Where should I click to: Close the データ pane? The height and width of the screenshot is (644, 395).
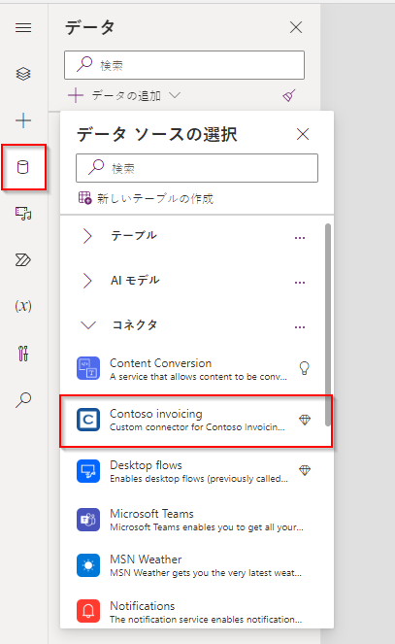click(x=296, y=27)
